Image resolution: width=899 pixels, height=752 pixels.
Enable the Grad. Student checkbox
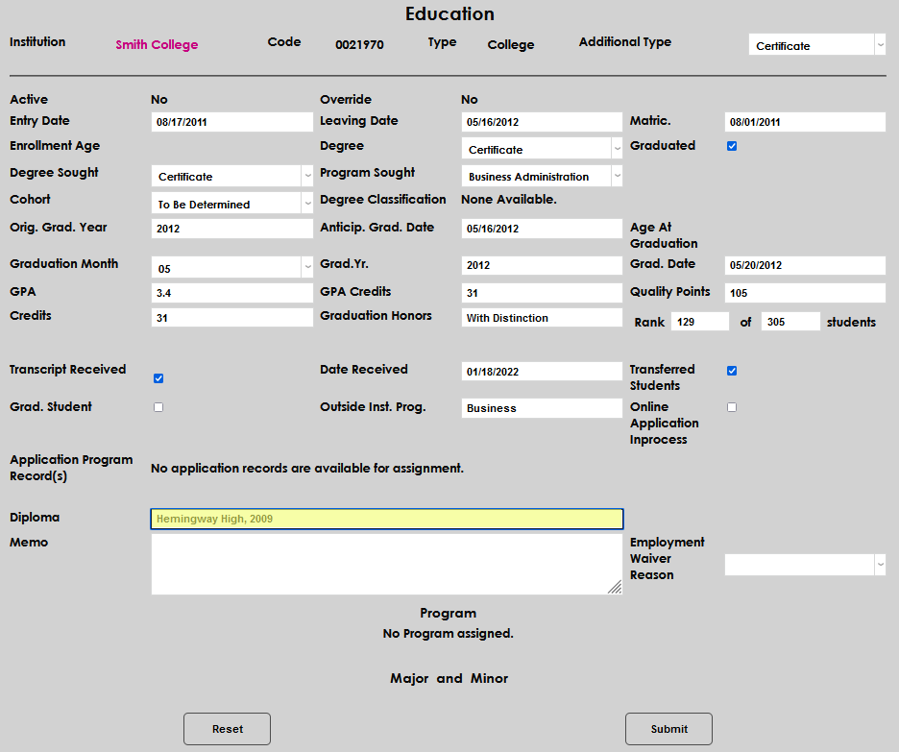(x=158, y=407)
